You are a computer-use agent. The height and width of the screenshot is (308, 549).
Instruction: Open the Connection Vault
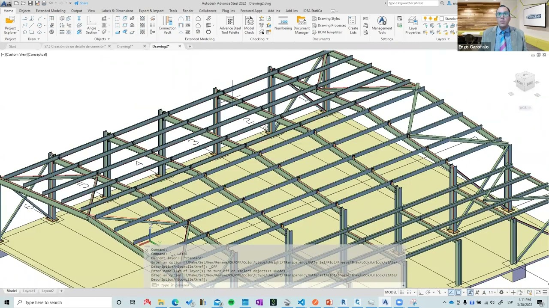[167, 25]
